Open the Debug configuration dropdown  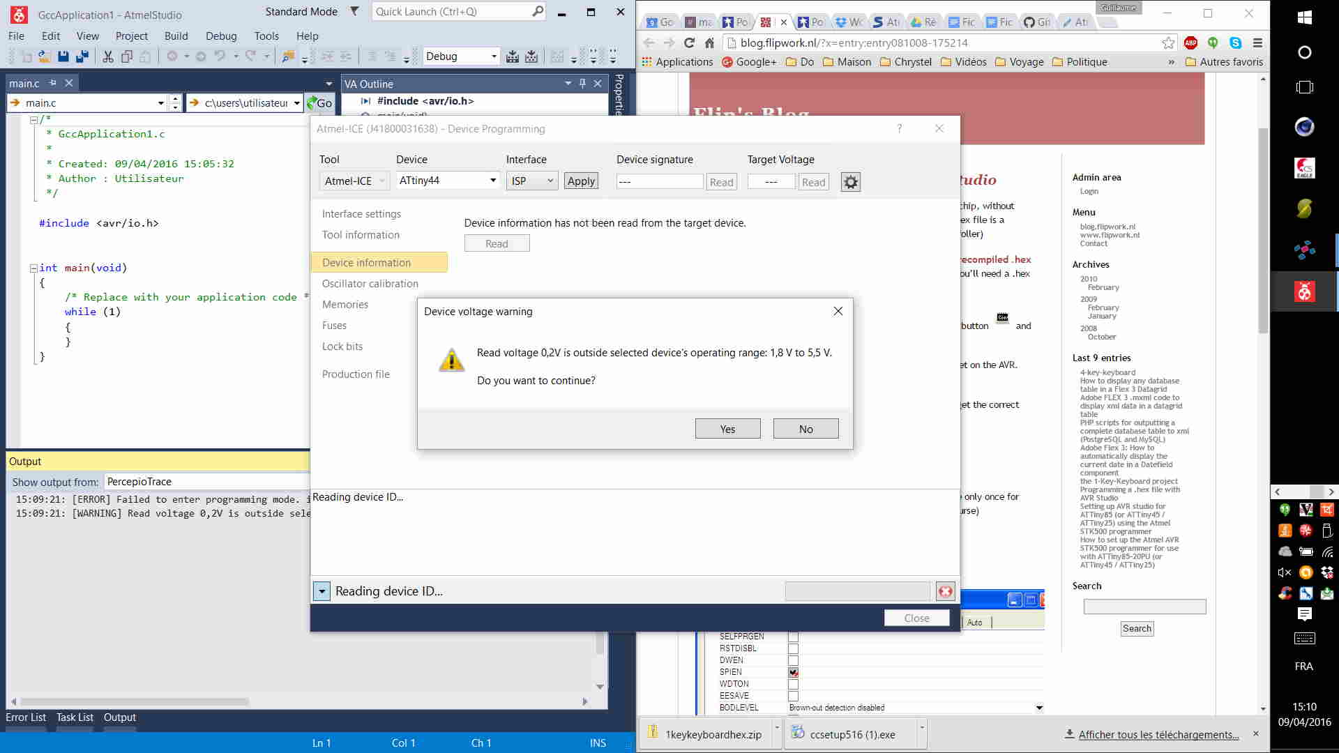coord(494,56)
